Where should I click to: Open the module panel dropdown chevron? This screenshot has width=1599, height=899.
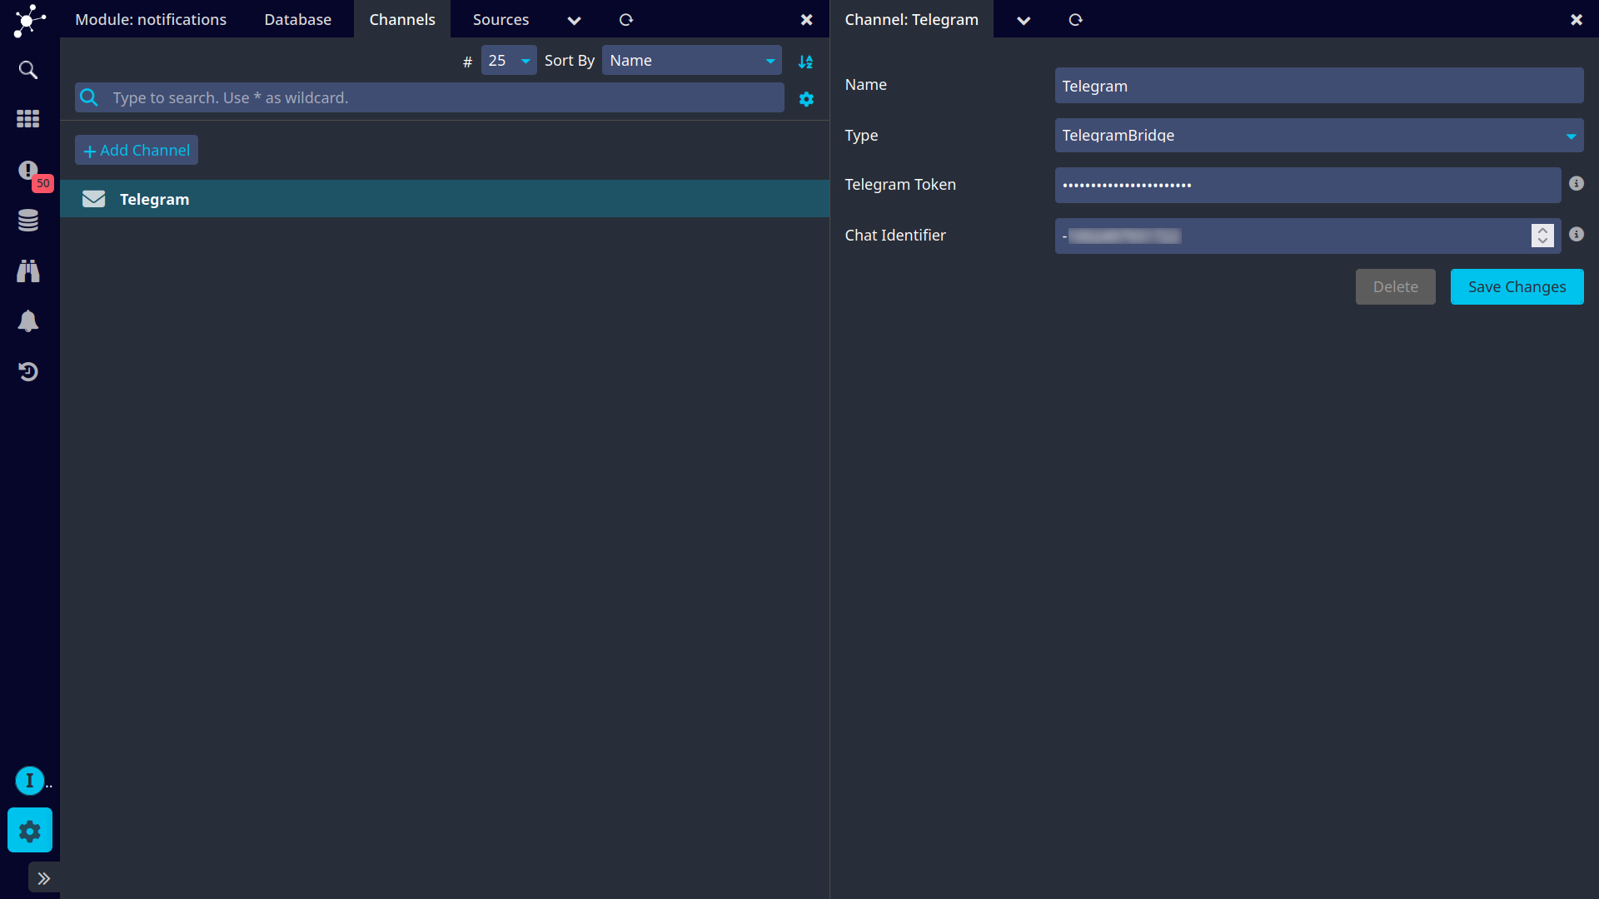point(574,20)
